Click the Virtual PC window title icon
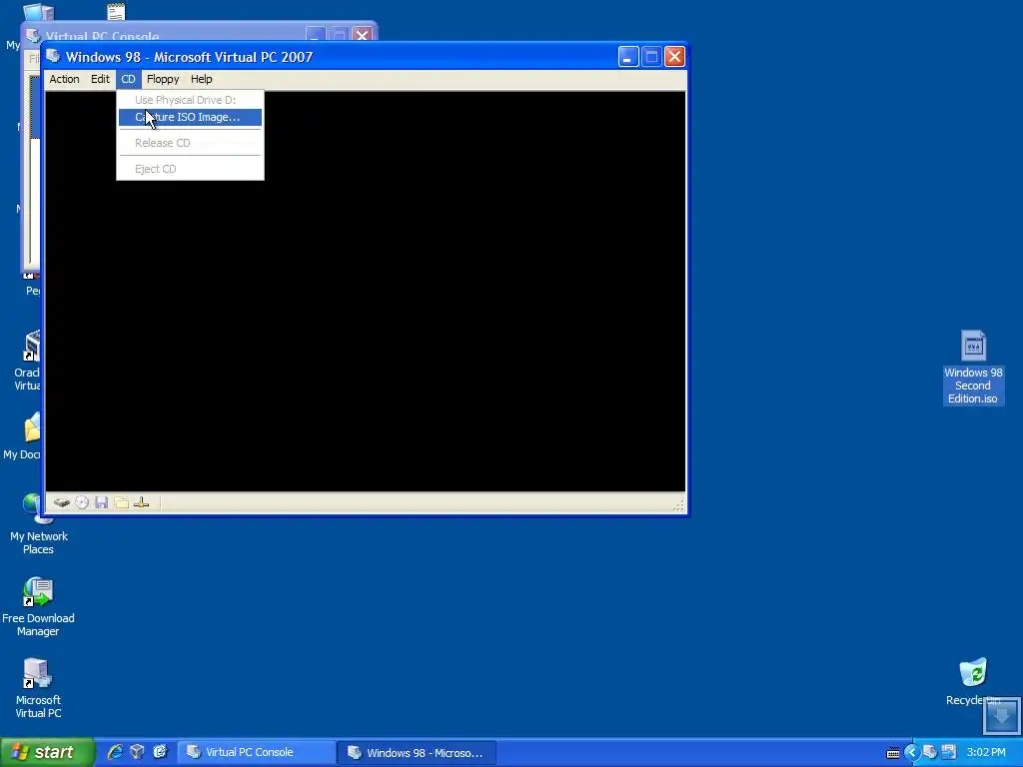The height and width of the screenshot is (767, 1023). [54, 57]
